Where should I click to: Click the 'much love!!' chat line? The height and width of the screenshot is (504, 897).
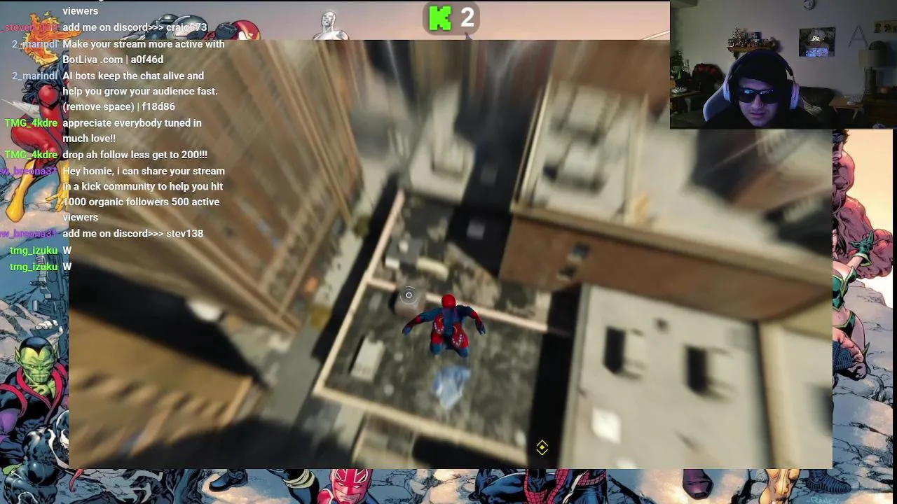(x=89, y=139)
